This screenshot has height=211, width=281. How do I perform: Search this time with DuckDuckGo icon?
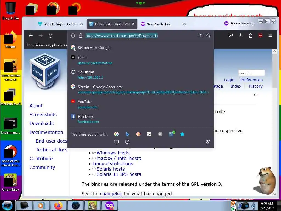pyautogui.click(x=138, y=134)
